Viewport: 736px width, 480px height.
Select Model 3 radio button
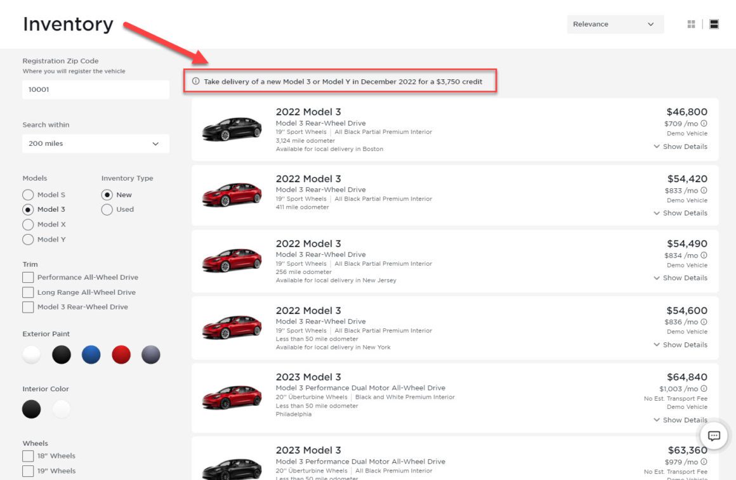(x=28, y=209)
